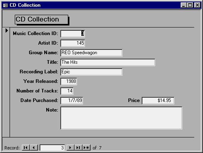Minimize the CD Collection window
Screen dimensions: 203x153
coord(183,5)
